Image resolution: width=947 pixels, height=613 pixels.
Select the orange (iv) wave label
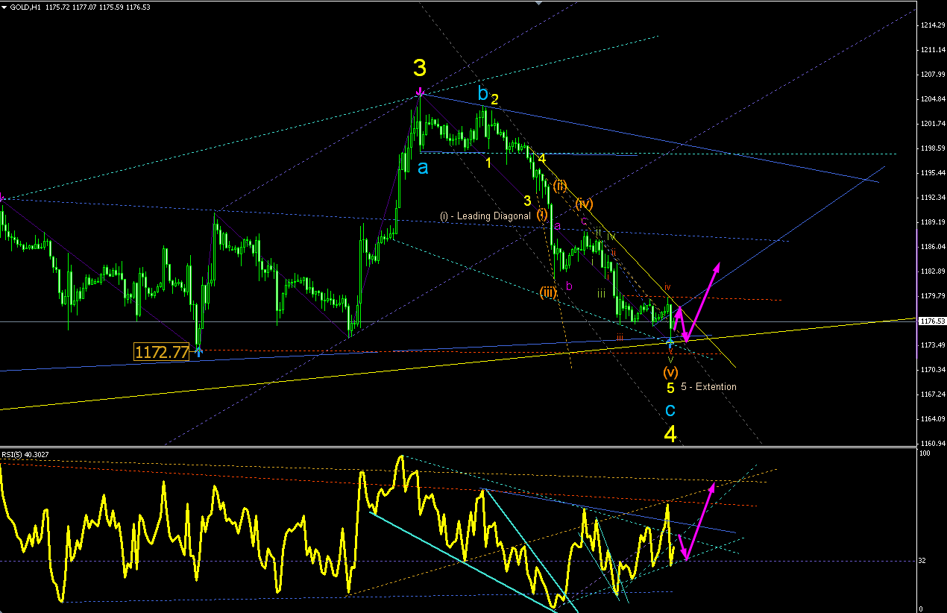click(584, 203)
